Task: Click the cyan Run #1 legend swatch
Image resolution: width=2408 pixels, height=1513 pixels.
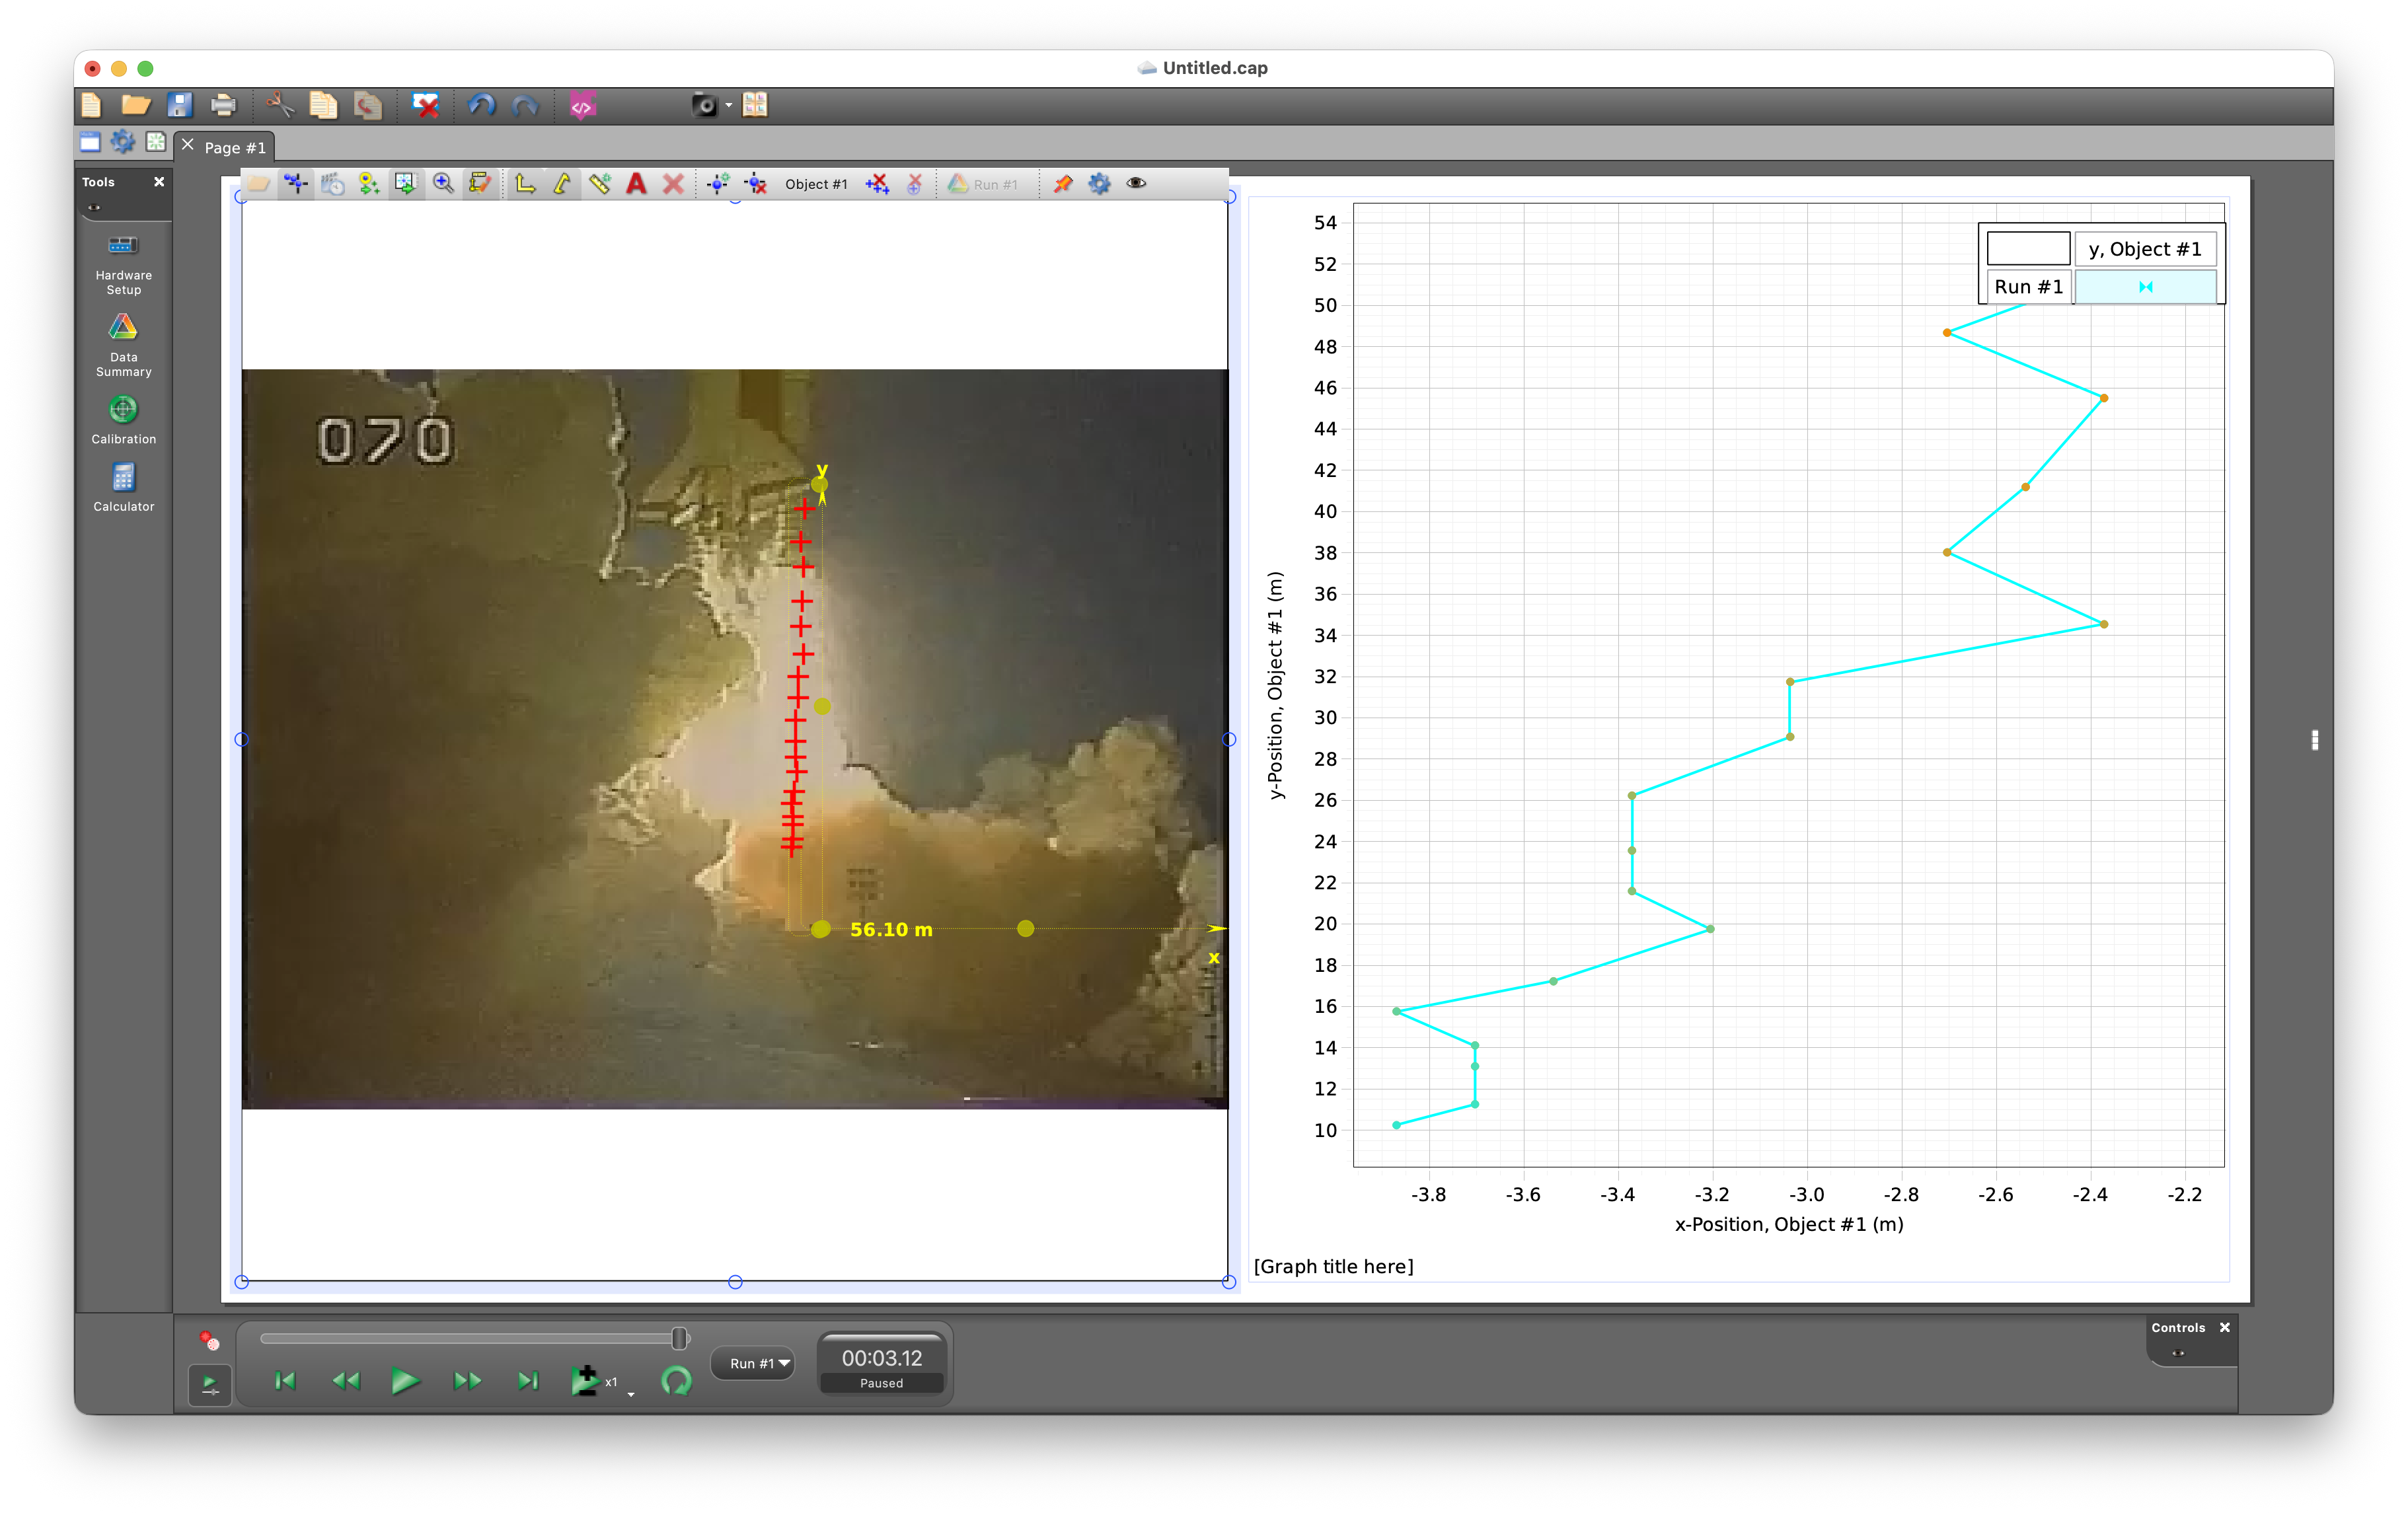Action: click(2145, 287)
